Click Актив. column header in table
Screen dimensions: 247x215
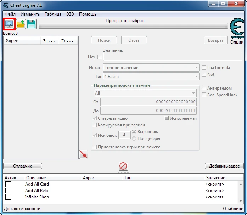pos(14,178)
